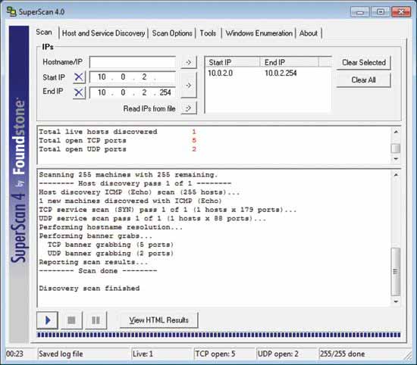417x365 pixels.
Task: Click the Read IPs from file arrow
Action: click(189, 108)
